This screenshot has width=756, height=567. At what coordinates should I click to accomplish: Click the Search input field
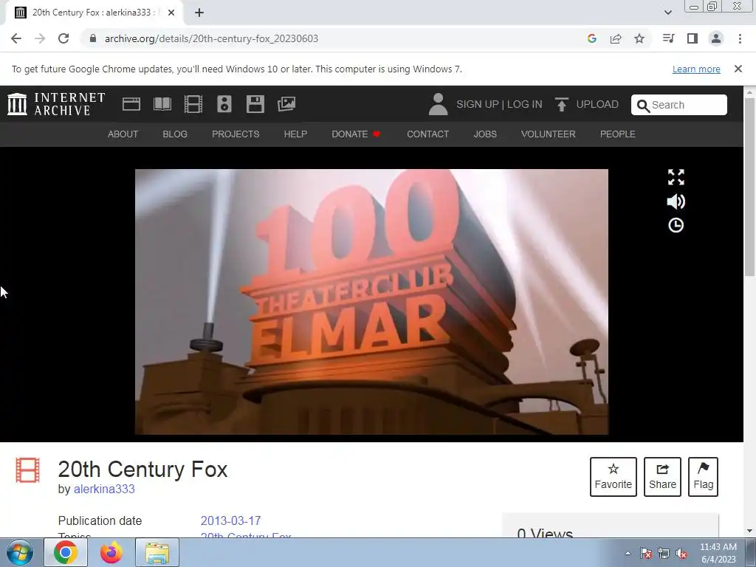point(679,105)
